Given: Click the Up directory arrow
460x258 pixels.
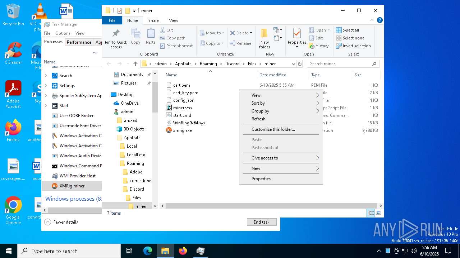Looking at the screenshot, I should tap(135, 64).
